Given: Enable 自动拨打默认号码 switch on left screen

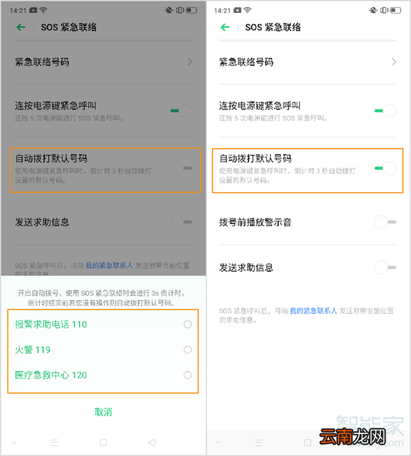Looking at the screenshot, I should [x=182, y=168].
